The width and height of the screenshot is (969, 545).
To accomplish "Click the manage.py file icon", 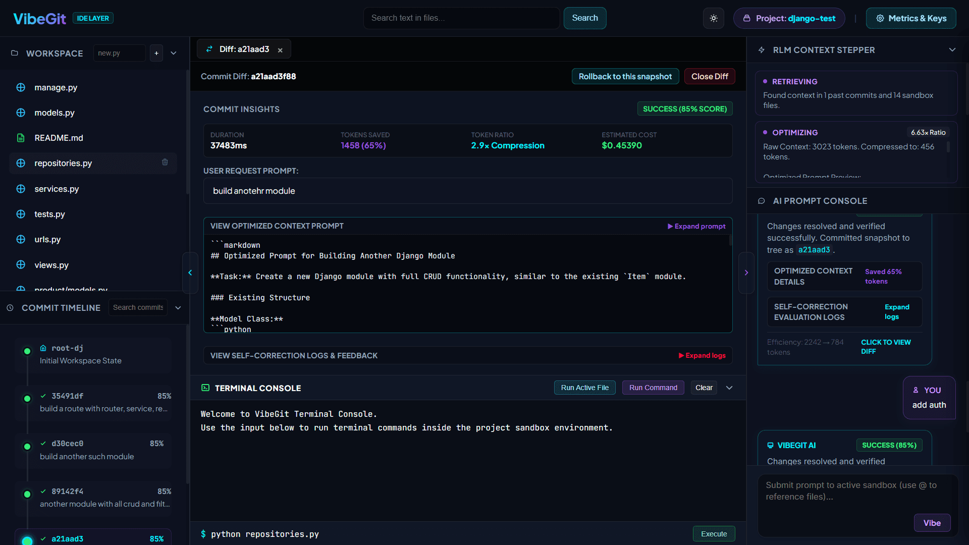I will [21, 87].
